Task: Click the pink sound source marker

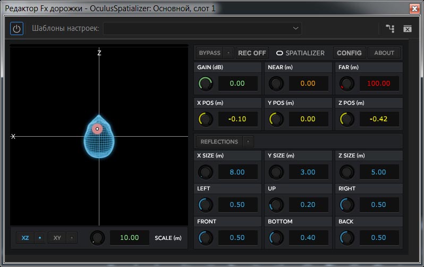Action: [97, 129]
